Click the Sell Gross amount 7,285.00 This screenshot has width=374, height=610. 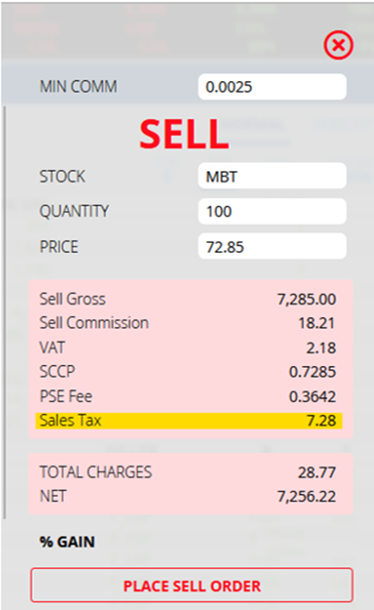306,299
